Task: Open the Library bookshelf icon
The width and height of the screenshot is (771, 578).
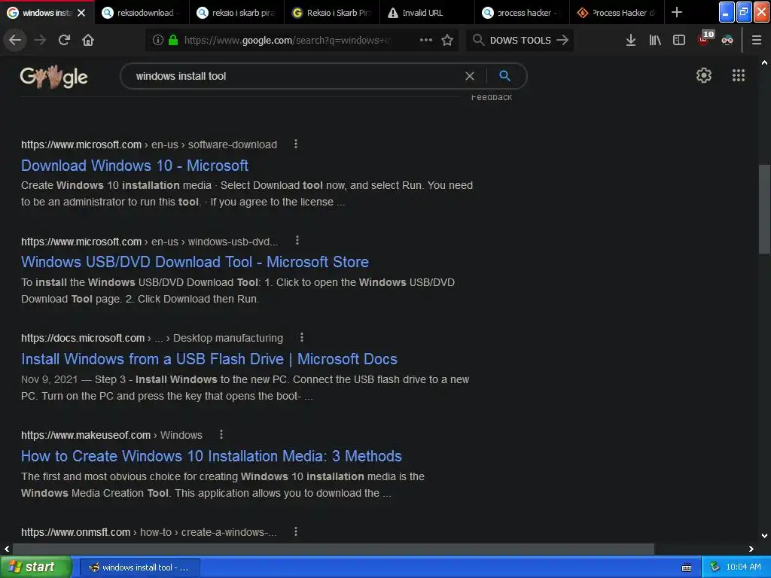Action: (x=655, y=41)
